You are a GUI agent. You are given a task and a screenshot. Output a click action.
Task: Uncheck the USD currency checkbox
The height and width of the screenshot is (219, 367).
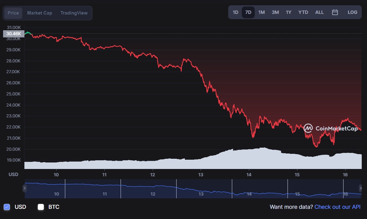pyautogui.click(x=7, y=207)
